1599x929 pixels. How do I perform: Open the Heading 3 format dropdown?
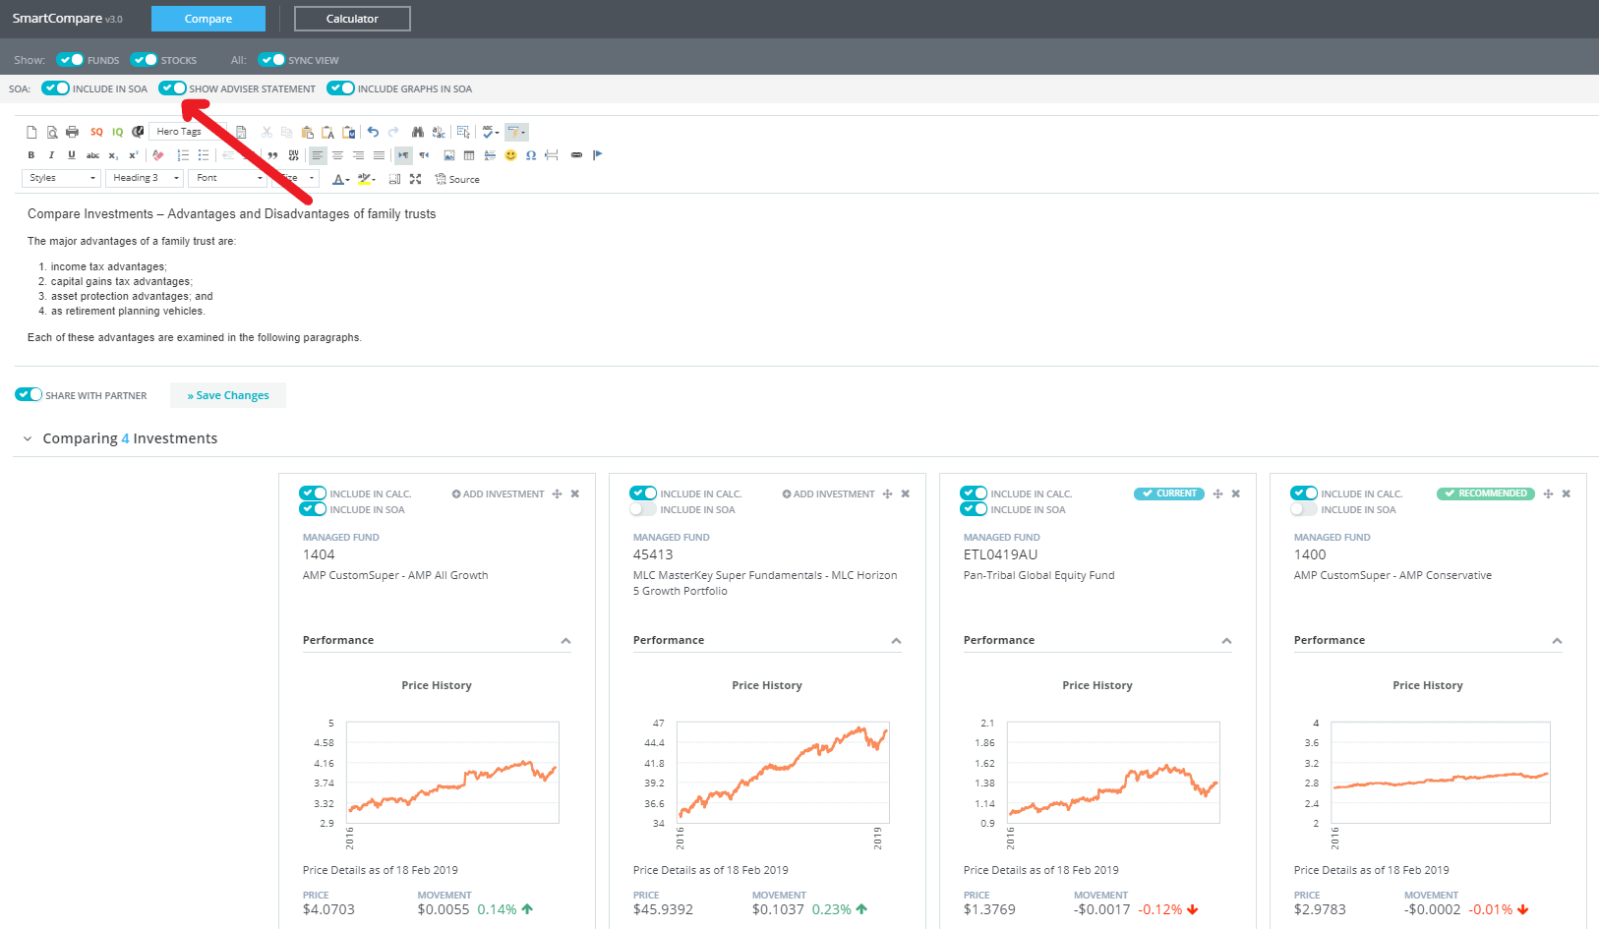tap(145, 178)
